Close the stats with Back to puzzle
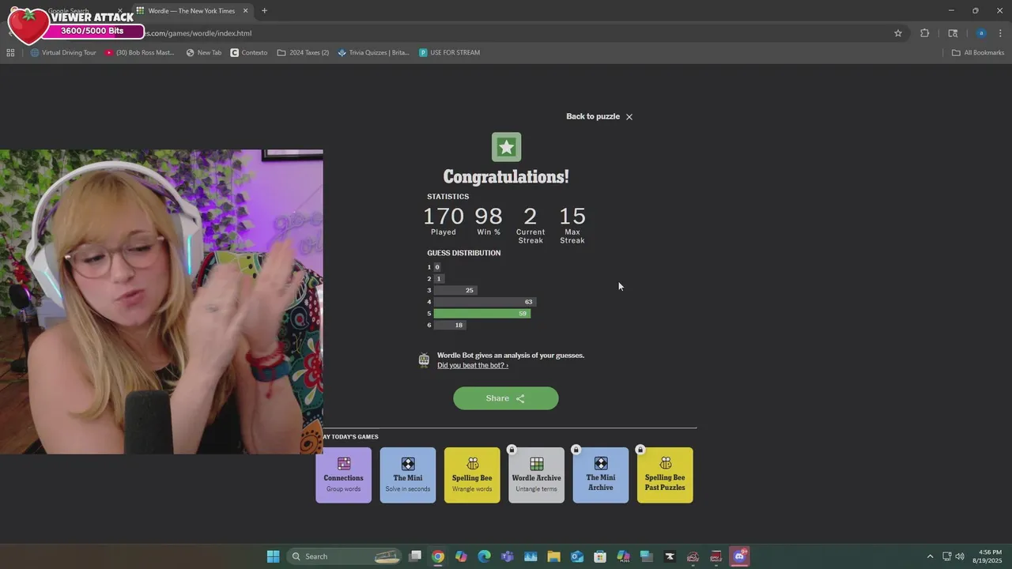1012x569 pixels. (x=599, y=116)
